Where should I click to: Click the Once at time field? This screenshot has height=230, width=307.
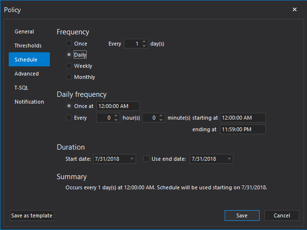pyautogui.click(x=118, y=106)
